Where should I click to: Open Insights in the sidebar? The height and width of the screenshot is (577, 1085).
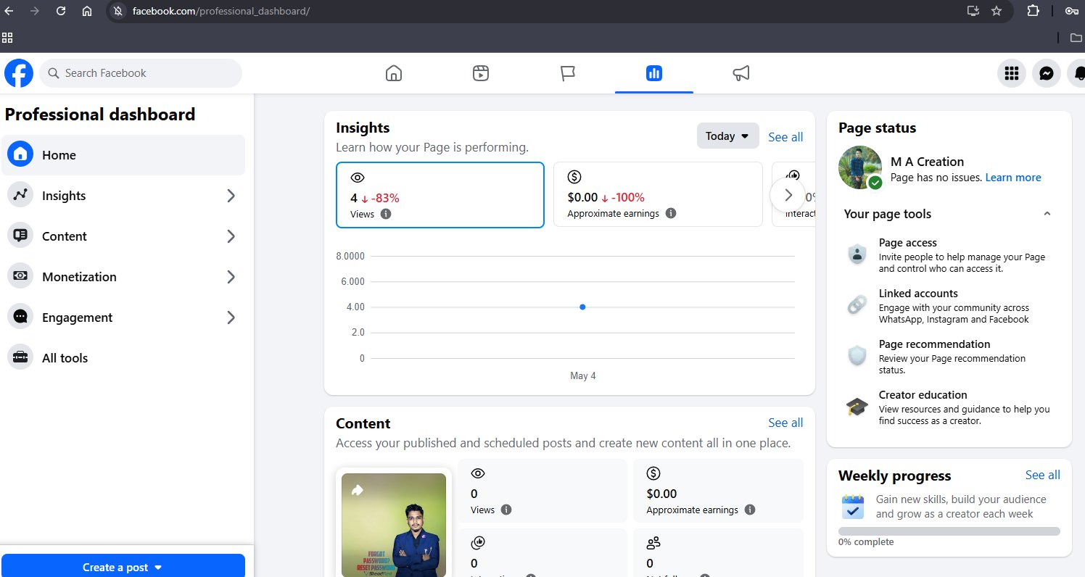(x=123, y=196)
